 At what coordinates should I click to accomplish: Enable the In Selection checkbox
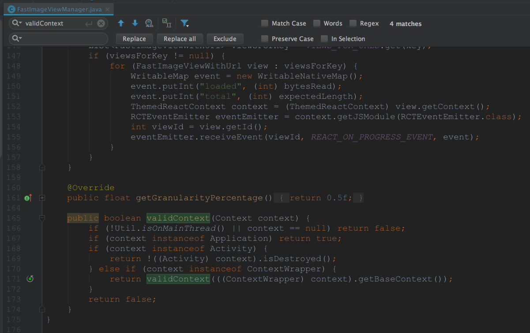coord(324,39)
